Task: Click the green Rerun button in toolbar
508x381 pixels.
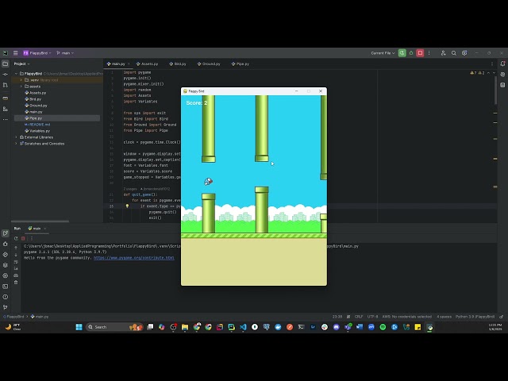Action: pyautogui.click(x=402, y=53)
